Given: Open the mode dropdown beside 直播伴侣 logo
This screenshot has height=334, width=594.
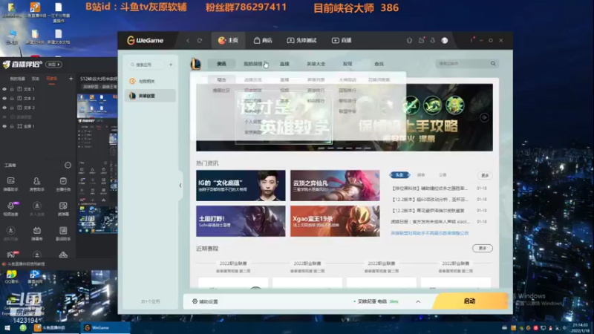Looking at the screenshot, I should pos(53,65).
